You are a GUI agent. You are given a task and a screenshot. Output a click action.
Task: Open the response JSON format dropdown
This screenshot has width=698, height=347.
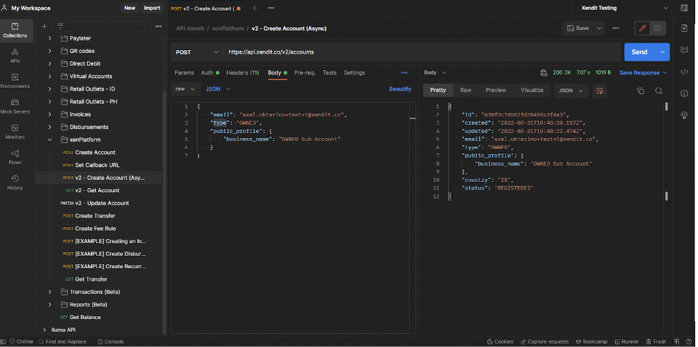tap(571, 91)
